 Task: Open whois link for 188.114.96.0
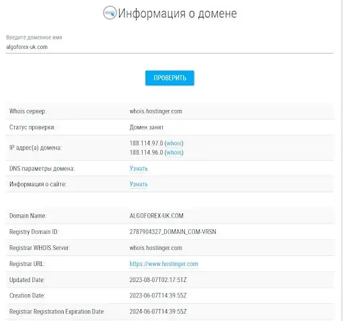174,153
